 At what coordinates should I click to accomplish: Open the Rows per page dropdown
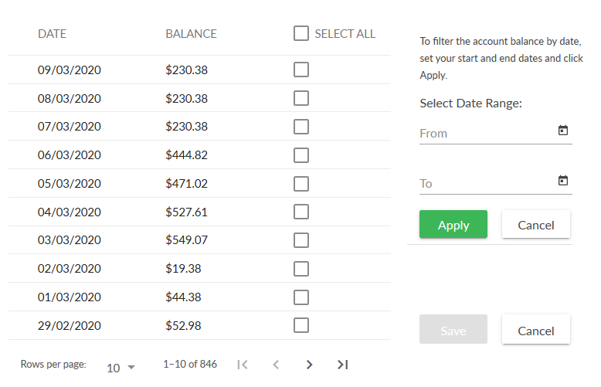[121, 368]
